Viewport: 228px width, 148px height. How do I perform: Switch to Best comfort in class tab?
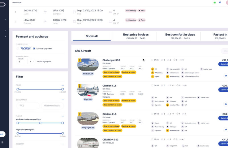(180, 36)
